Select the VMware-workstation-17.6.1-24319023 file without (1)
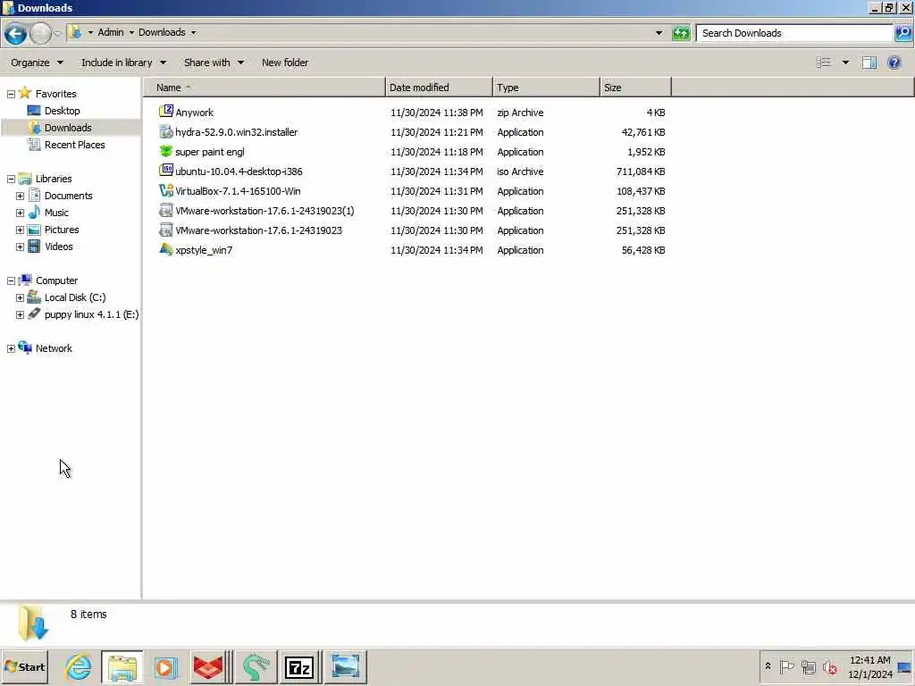 [x=258, y=230]
